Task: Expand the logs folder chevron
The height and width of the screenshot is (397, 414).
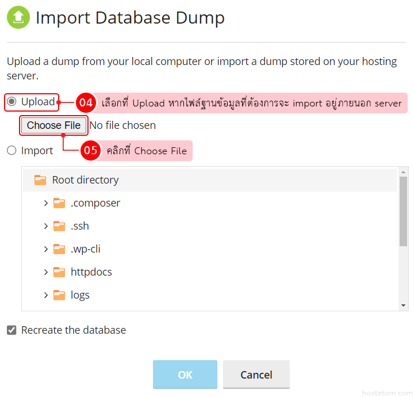Action: [45, 295]
